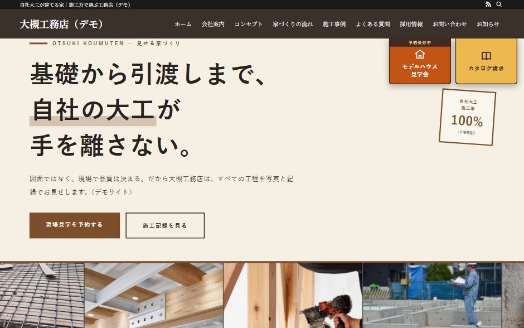Click the heading line 手を離さない。
The image size is (524, 328).
[x=111, y=146]
